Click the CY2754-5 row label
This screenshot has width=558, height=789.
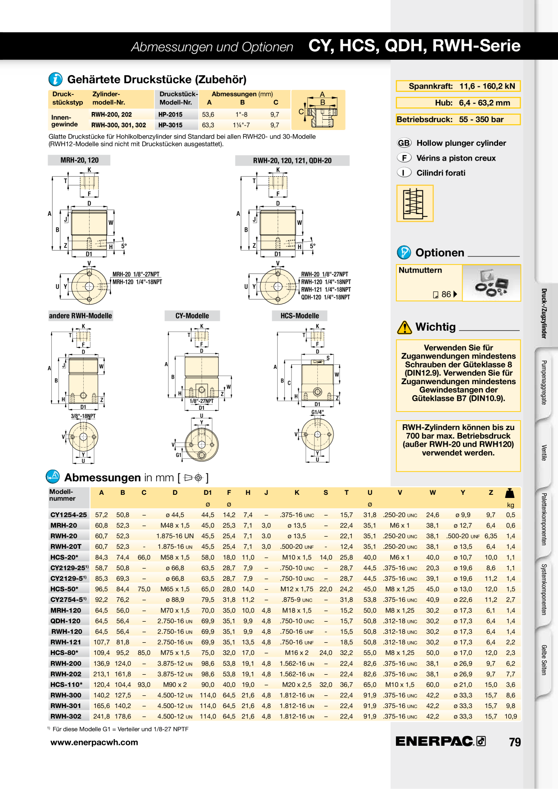tap(68, 600)
